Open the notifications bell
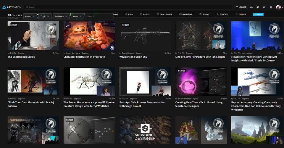284x148 pixels. coord(251,7)
